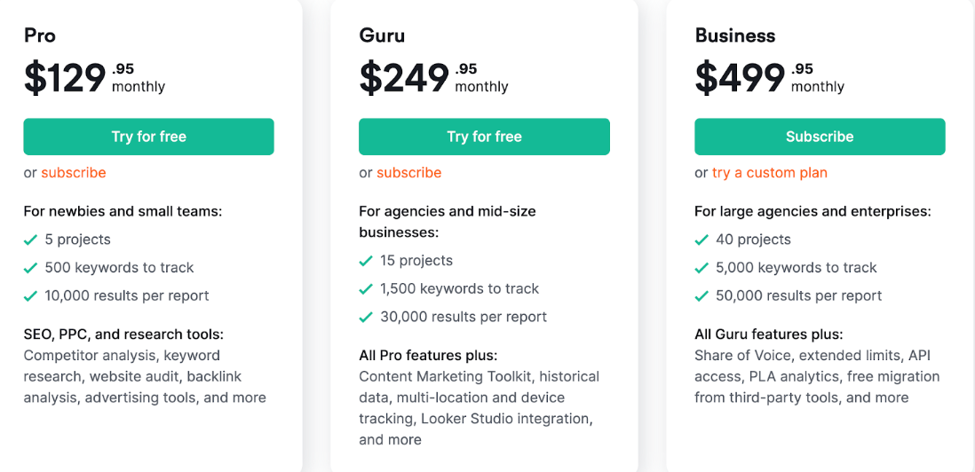Click the Guru plan Try for free button
This screenshot has width=975, height=472.
pyautogui.click(x=484, y=137)
